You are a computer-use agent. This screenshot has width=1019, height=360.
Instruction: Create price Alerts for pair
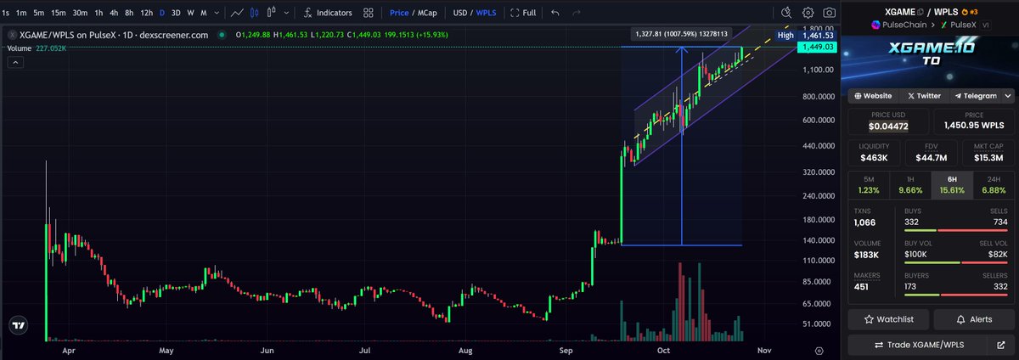[x=974, y=319]
